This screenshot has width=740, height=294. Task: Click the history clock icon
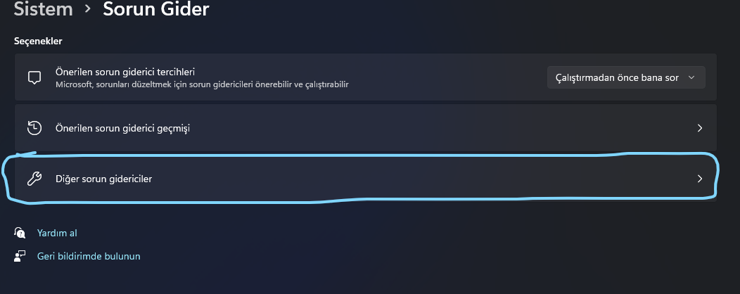(34, 128)
